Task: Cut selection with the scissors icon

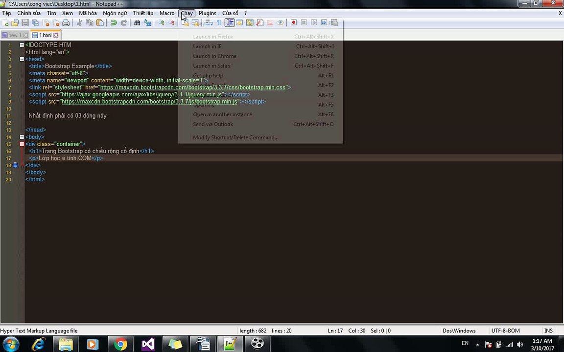Action: pyautogui.click(x=79, y=22)
